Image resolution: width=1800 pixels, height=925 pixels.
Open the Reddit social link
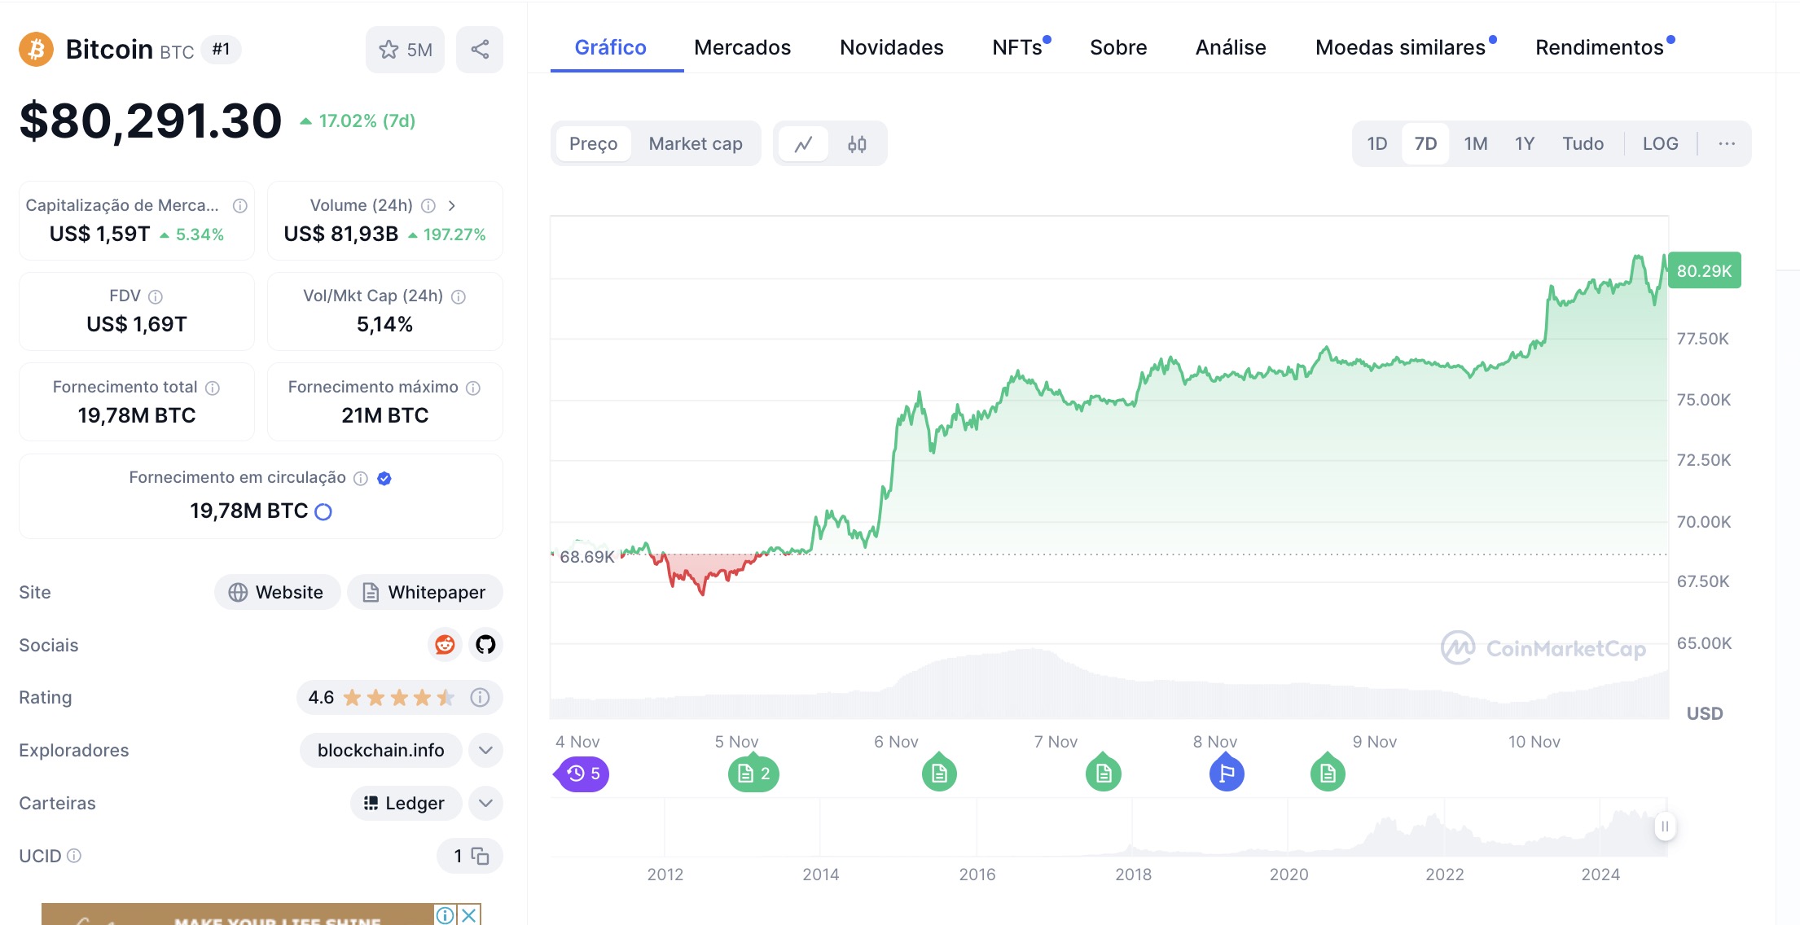[x=445, y=645]
